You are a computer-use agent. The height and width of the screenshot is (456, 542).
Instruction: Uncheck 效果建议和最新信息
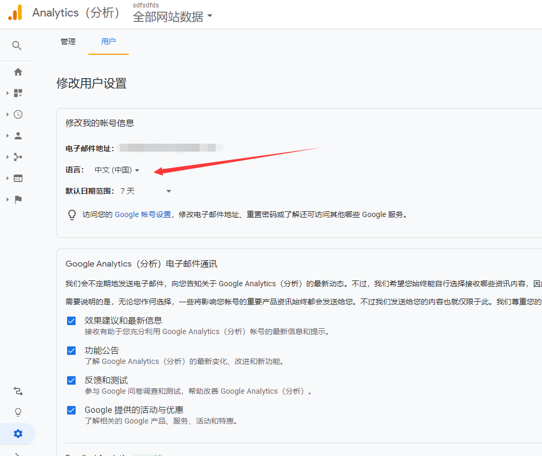point(71,321)
